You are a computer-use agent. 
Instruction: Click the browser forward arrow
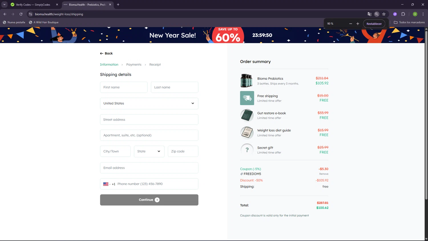13,14
